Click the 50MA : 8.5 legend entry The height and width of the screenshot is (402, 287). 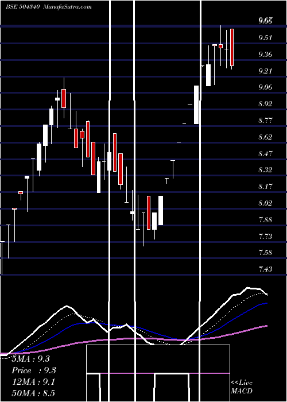point(33,393)
